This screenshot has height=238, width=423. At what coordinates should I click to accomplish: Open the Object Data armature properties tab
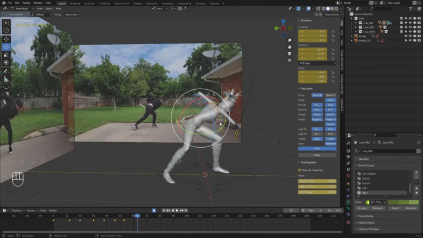[x=348, y=202]
